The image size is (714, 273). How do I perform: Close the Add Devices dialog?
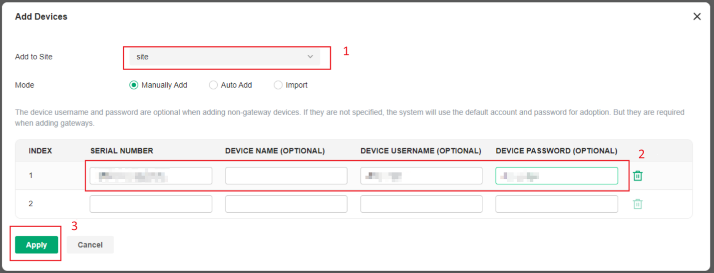pyautogui.click(x=697, y=16)
